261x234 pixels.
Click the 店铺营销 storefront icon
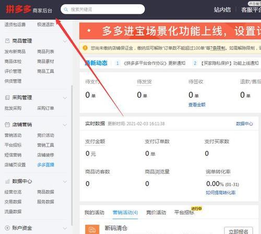tap(7, 125)
